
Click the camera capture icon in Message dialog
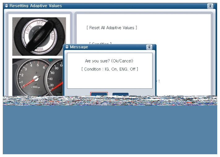149,47
